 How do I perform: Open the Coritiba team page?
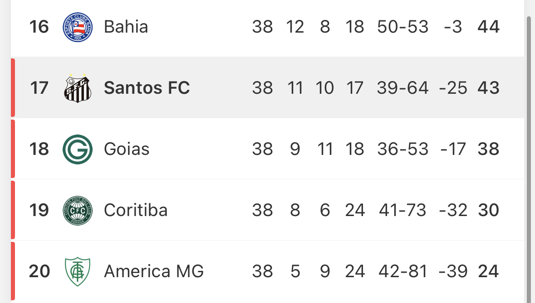tap(136, 210)
